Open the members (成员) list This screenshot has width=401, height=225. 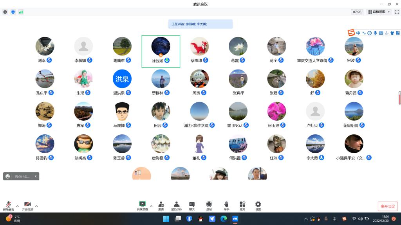click(177, 205)
